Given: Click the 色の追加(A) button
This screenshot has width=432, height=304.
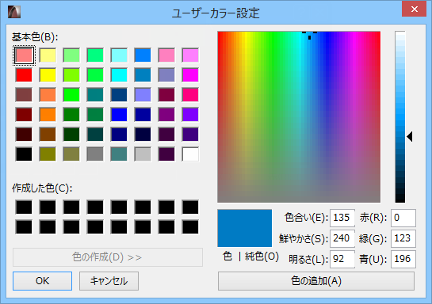Looking at the screenshot, I should [316, 281].
